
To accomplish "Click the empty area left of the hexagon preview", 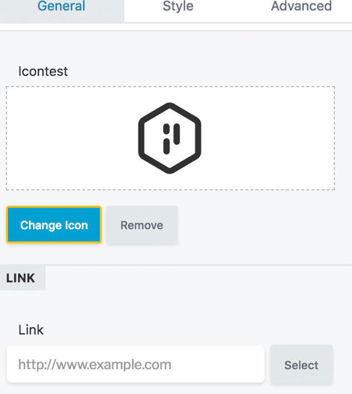I will click(73, 139).
